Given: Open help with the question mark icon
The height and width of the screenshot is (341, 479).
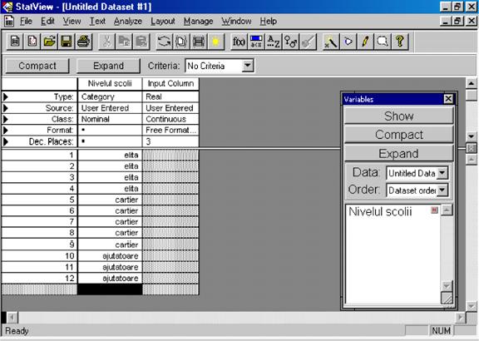Looking at the screenshot, I should click(400, 42).
